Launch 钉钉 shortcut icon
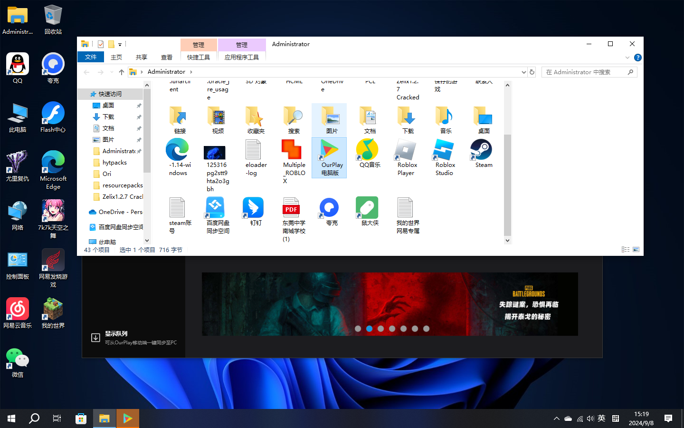Viewport: 684px width, 428px height. point(253,211)
